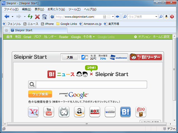Click the greyed RSS feed icon in address bar
The width and height of the screenshot is (178, 133).
(x=109, y=17)
